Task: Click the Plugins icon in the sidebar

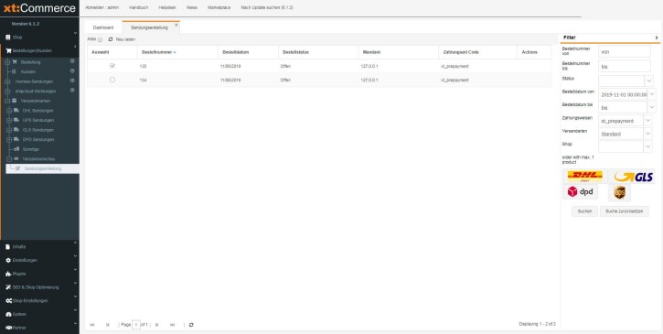Action: pyautogui.click(x=8, y=274)
